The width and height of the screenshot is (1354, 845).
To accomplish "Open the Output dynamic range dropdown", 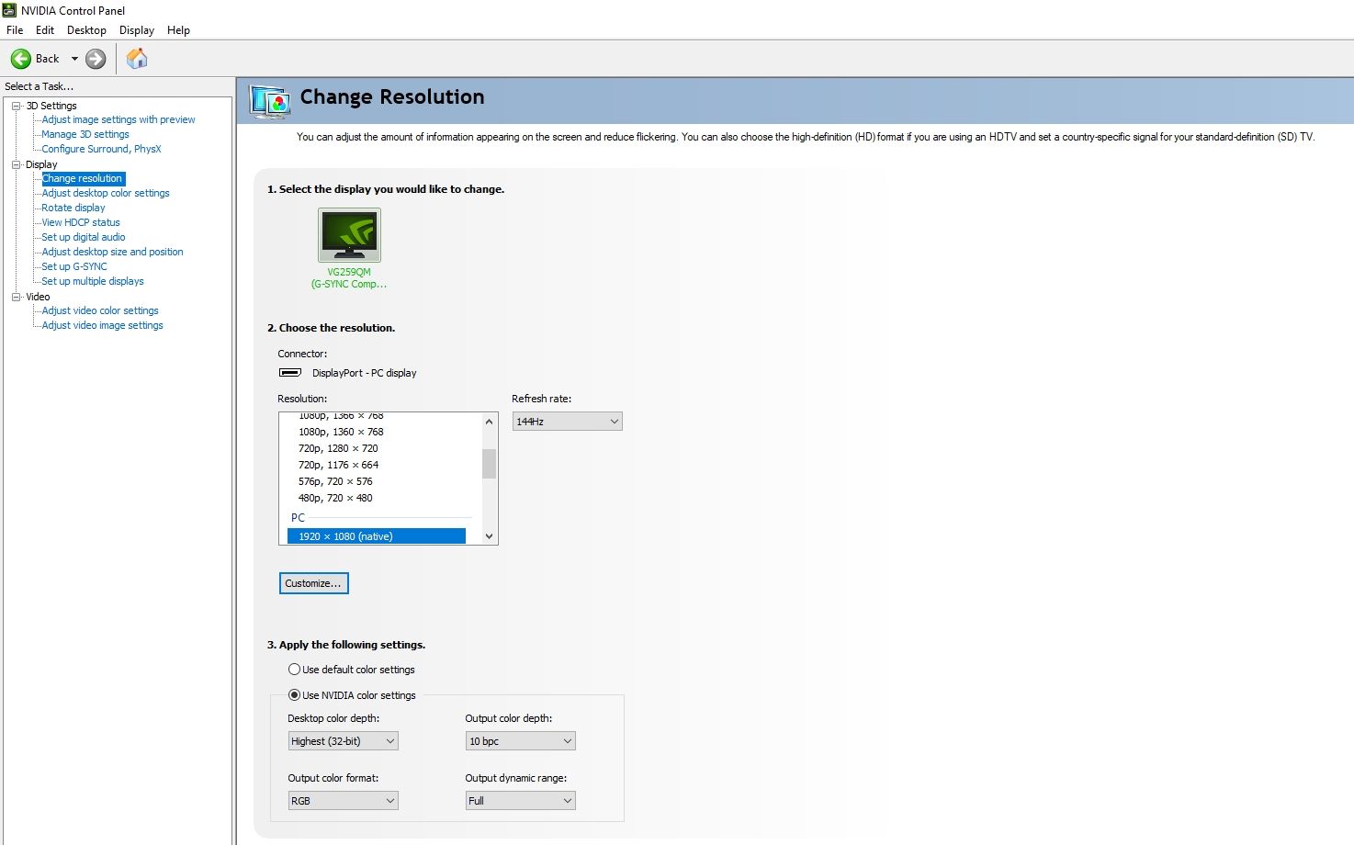I will pyautogui.click(x=521, y=801).
